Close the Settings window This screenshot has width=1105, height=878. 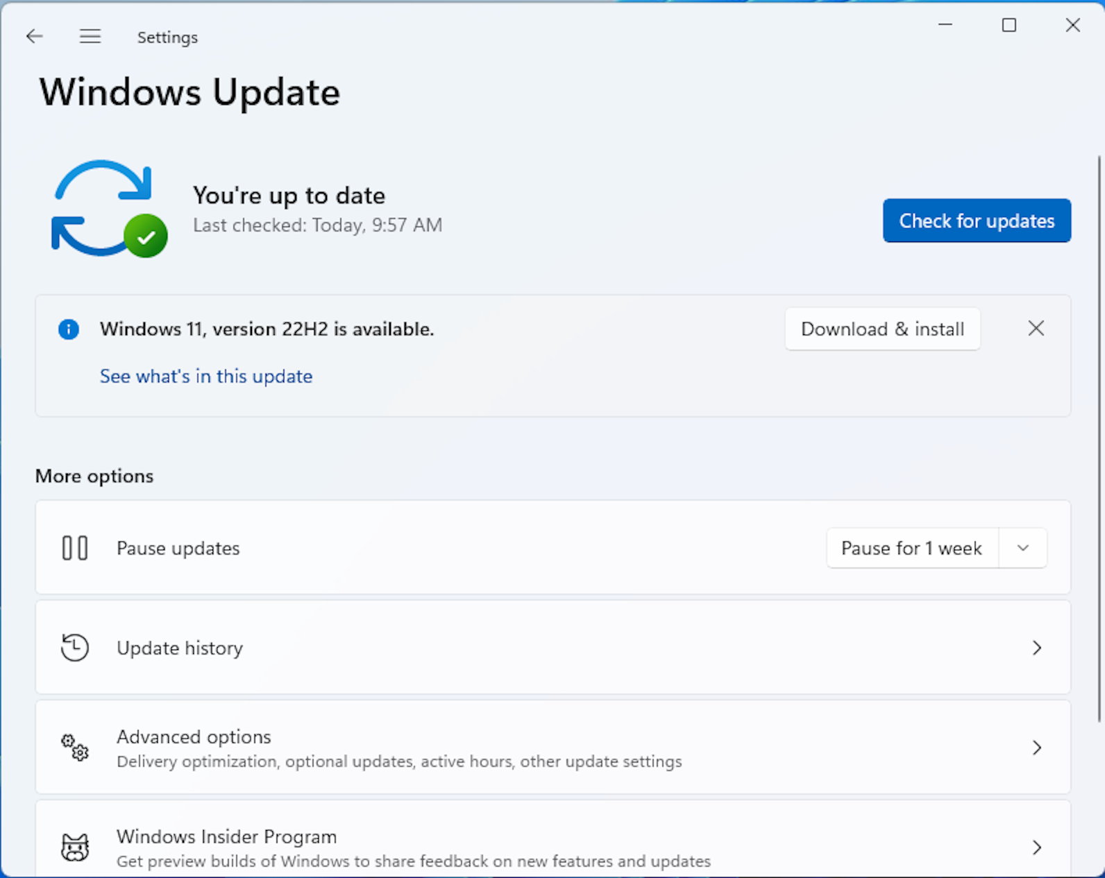pyautogui.click(x=1073, y=25)
